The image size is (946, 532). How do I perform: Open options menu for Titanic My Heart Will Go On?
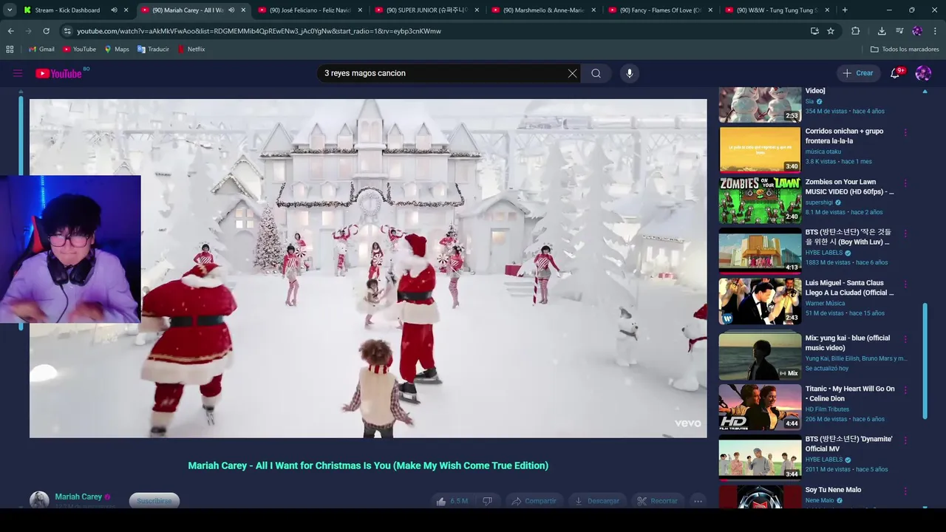tap(905, 390)
